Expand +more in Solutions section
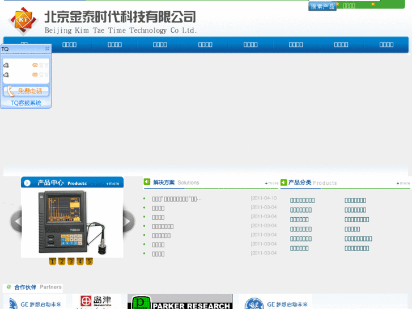This screenshot has width=412, height=309. pos(272,183)
